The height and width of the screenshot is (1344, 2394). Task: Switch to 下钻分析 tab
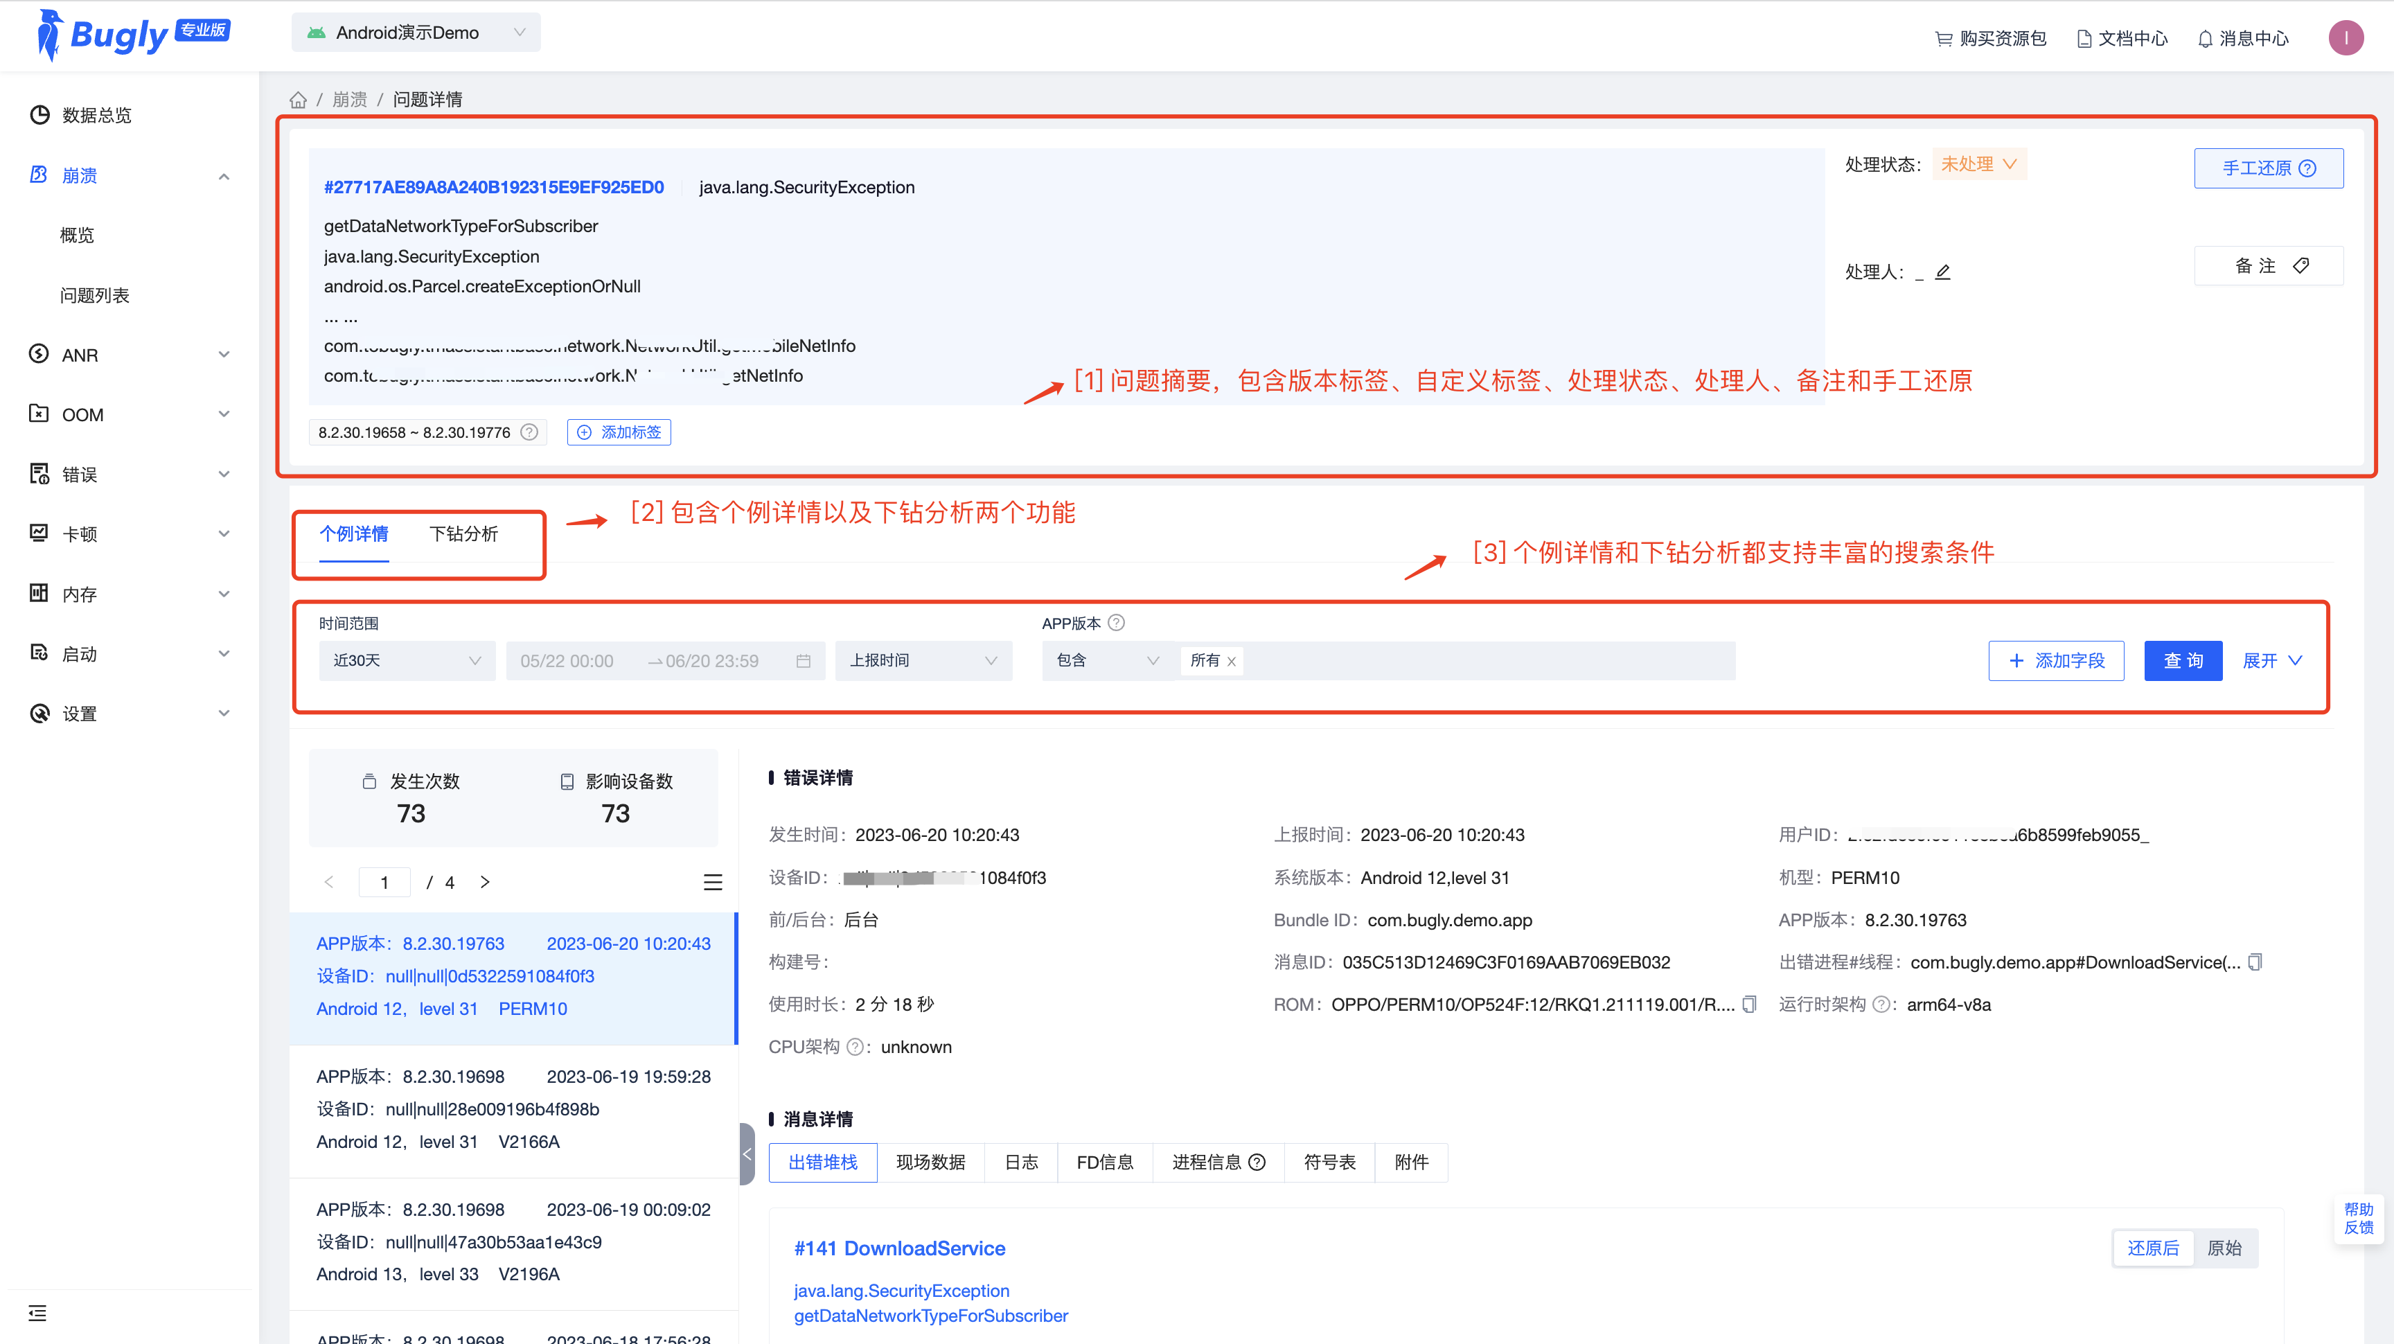pyautogui.click(x=463, y=534)
